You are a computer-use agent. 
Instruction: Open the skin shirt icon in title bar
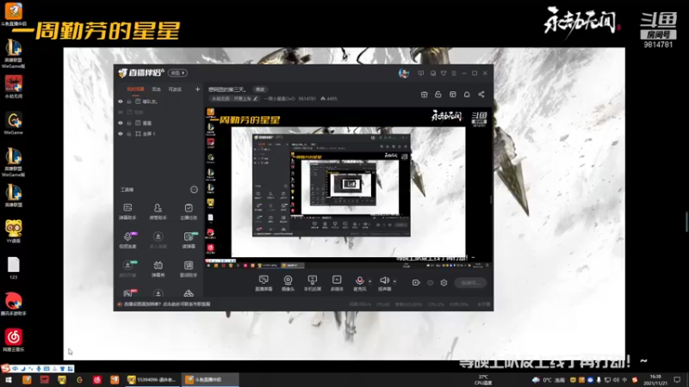pyautogui.click(x=444, y=73)
